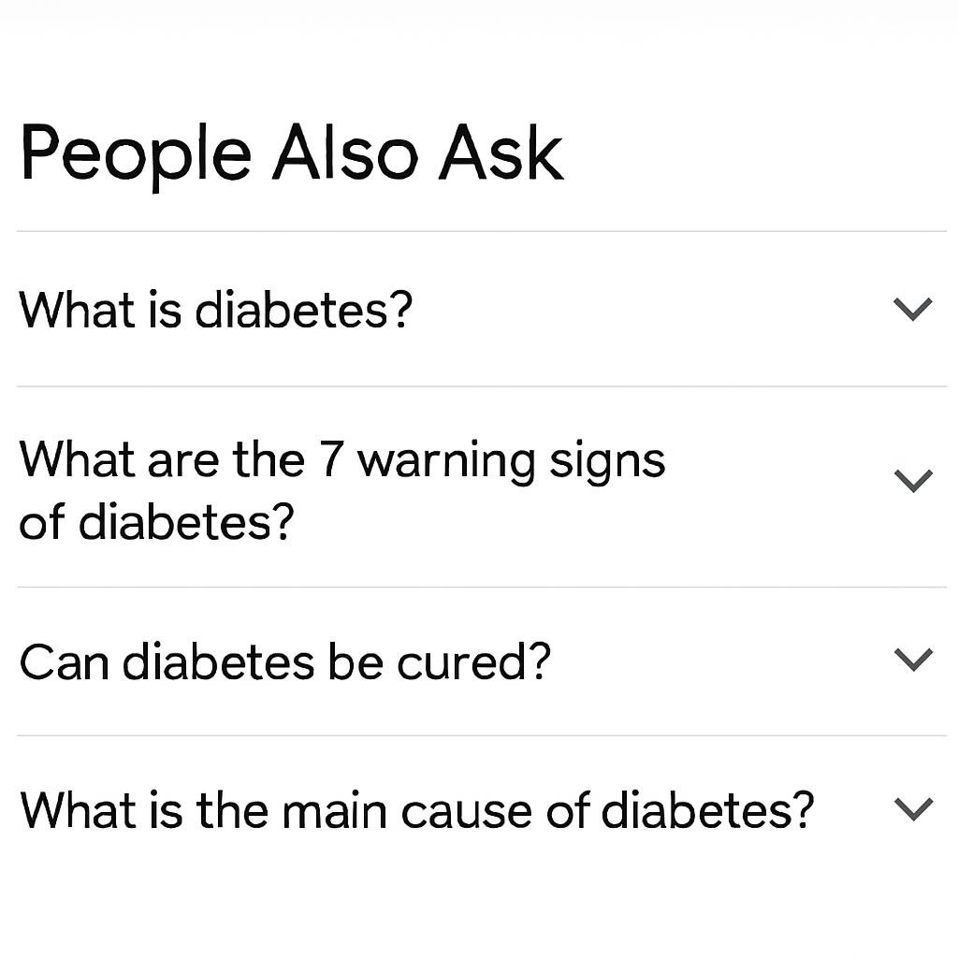958x958 pixels.
Task: Open "What is the main cause of diabetes?"
Action: click(x=417, y=810)
